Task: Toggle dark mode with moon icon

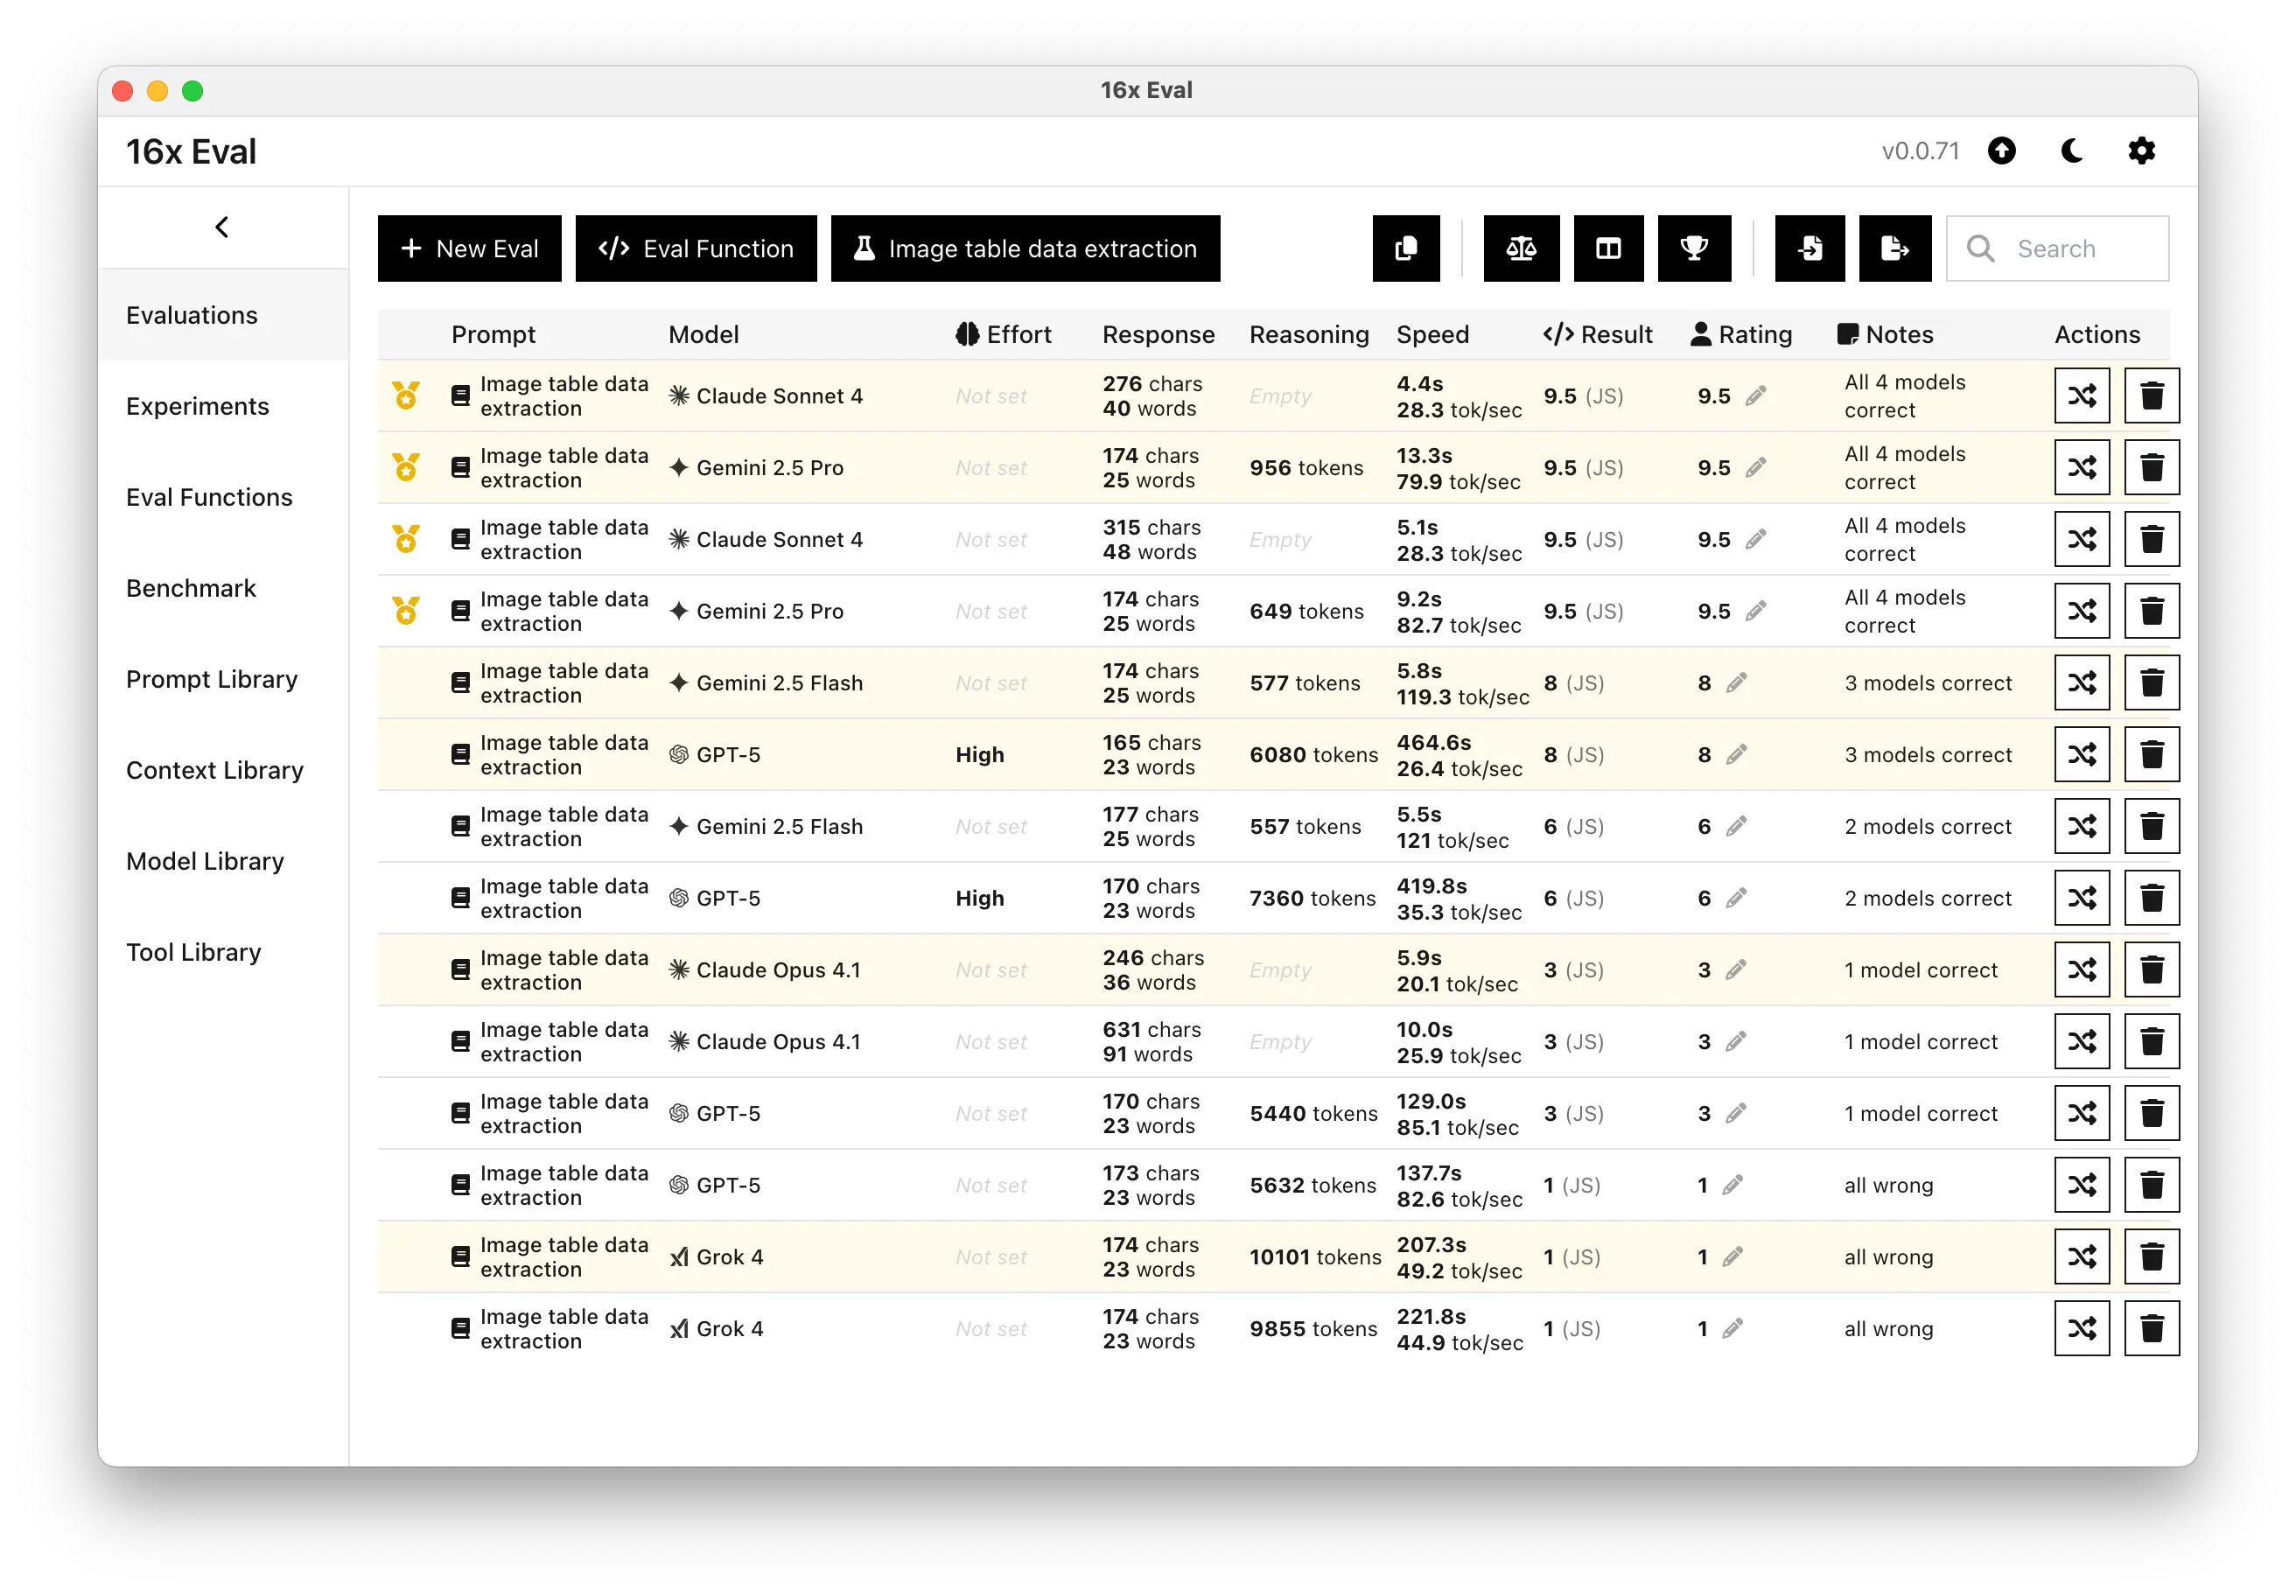Action: point(2072,151)
